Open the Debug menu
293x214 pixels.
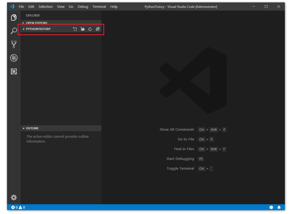pyautogui.click(x=83, y=6)
